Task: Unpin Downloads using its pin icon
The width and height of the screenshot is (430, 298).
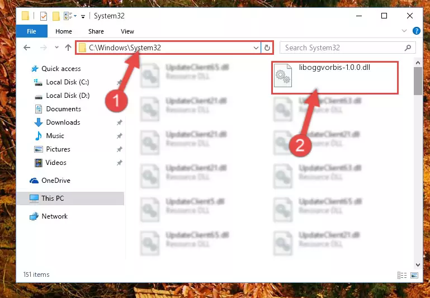Action: click(x=119, y=122)
